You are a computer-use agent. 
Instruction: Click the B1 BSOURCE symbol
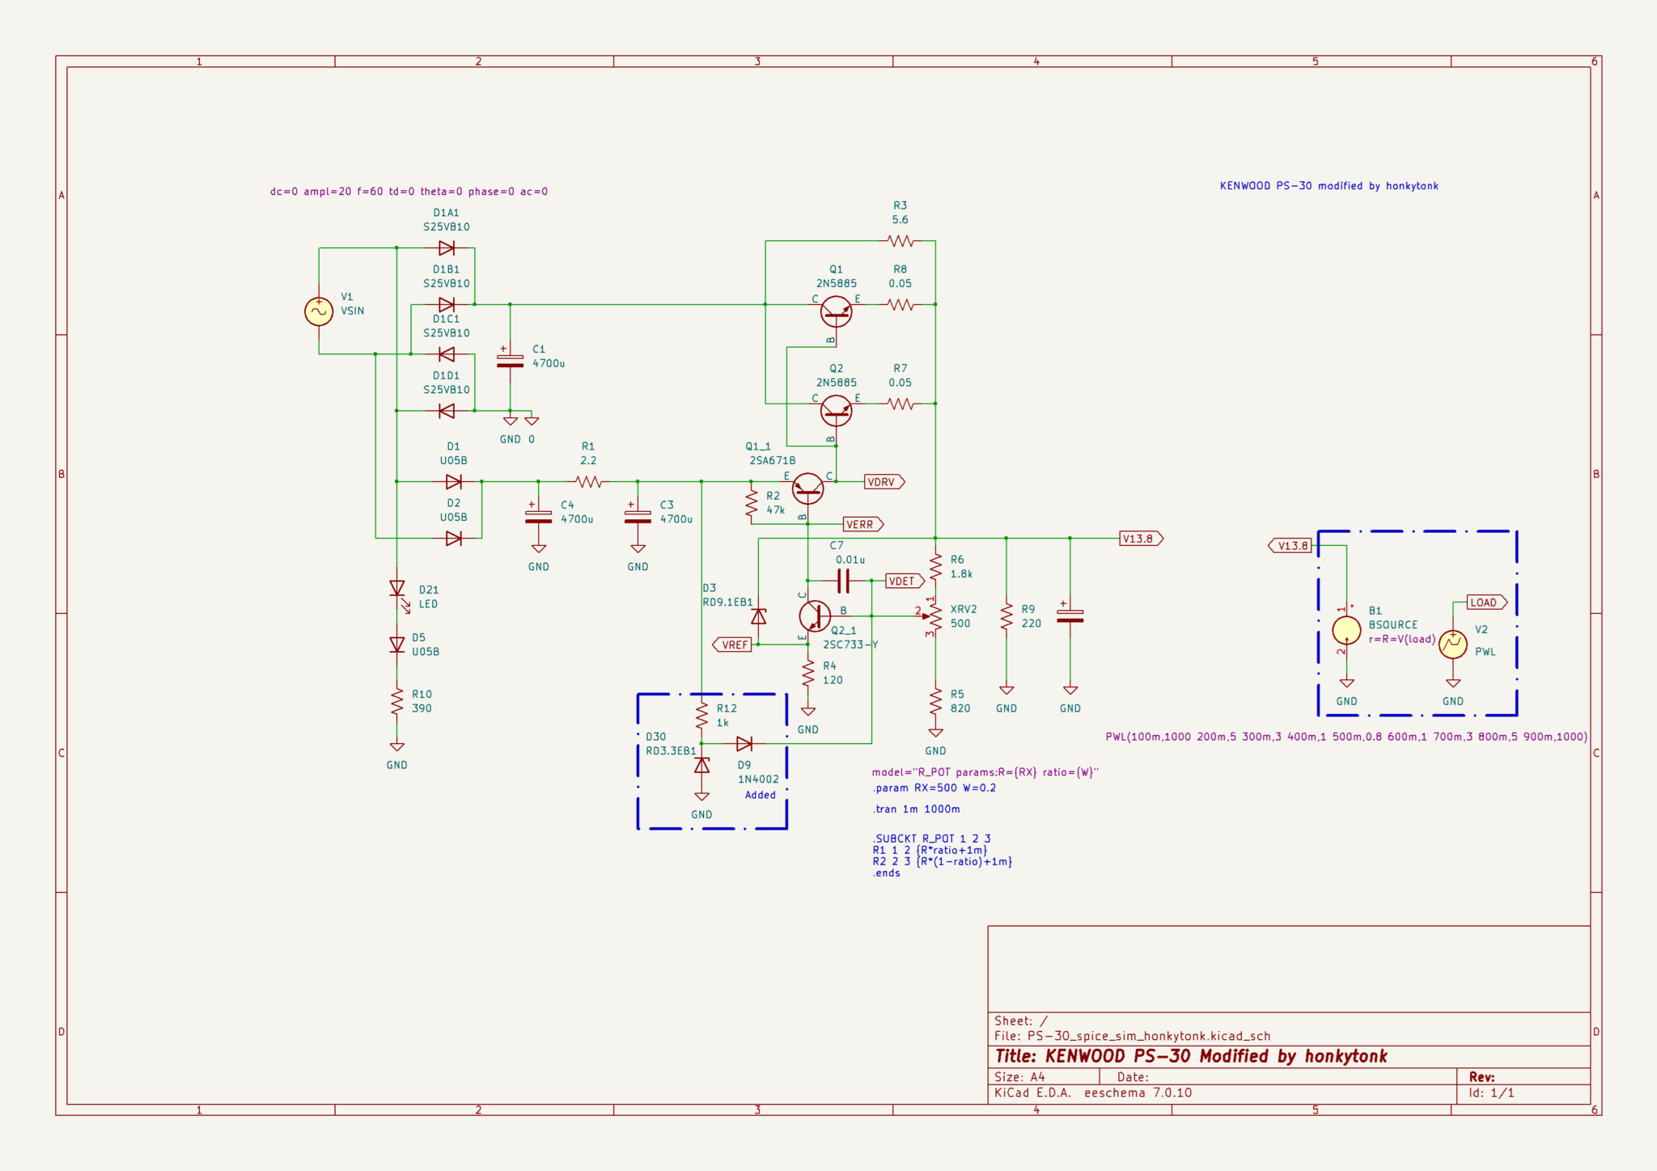click(1346, 630)
